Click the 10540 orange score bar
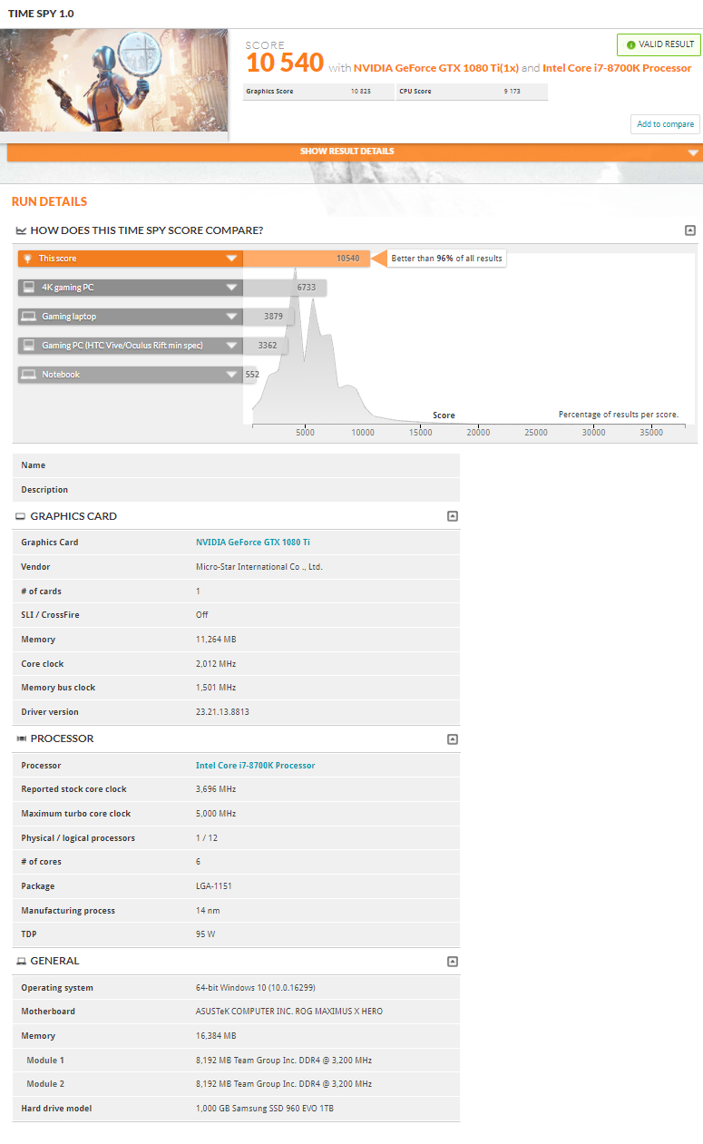This screenshot has width=703, height=1144. click(307, 259)
